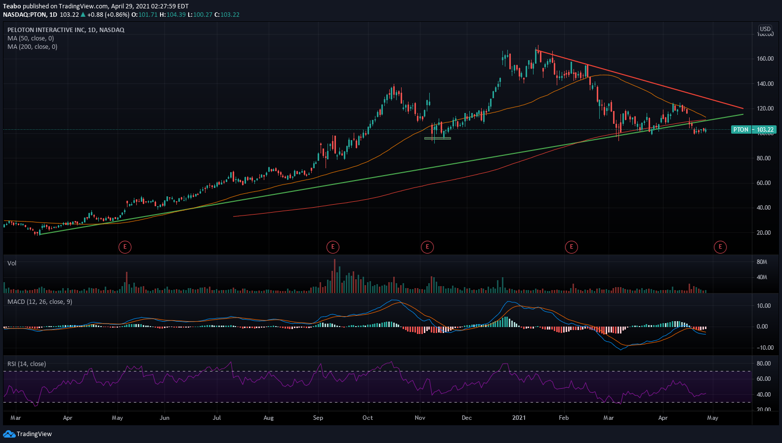Click the Sep label on the time axis

point(318,418)
